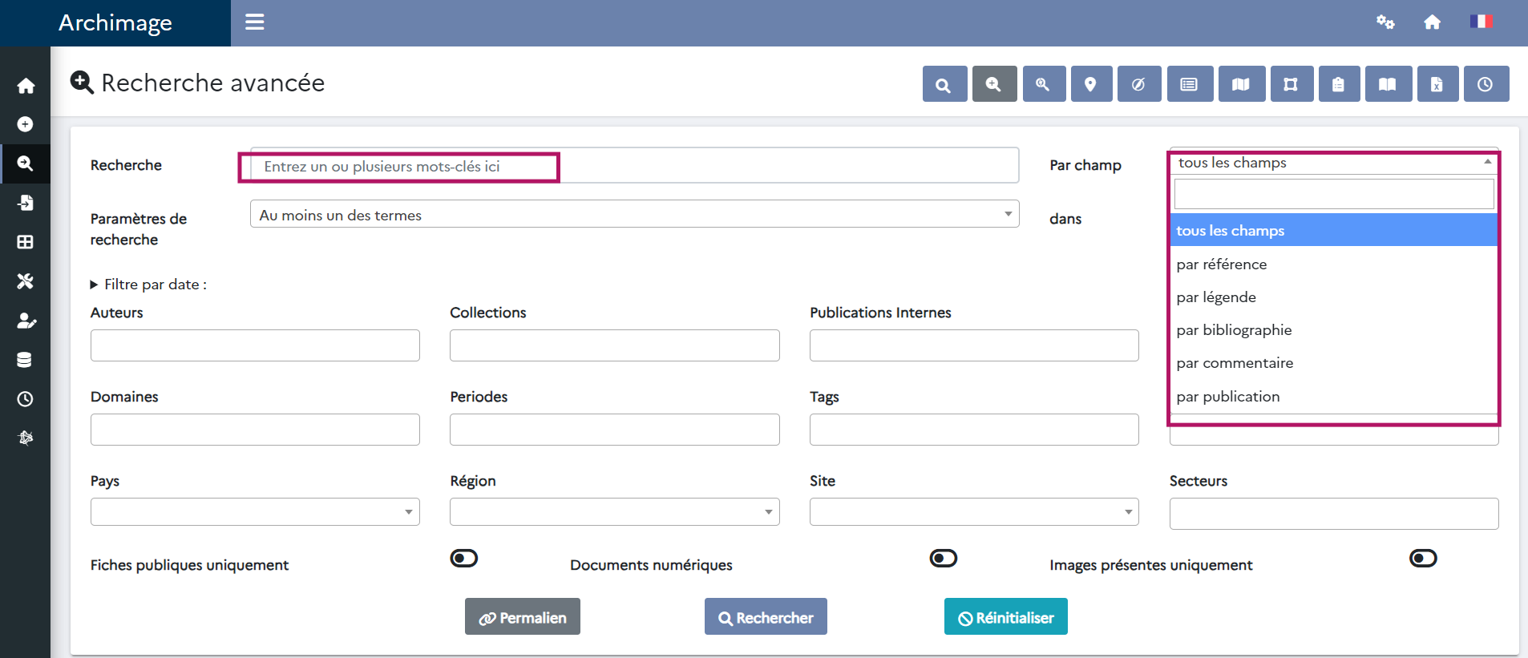Open the open book toolbar button

[x=1389, y=84]
